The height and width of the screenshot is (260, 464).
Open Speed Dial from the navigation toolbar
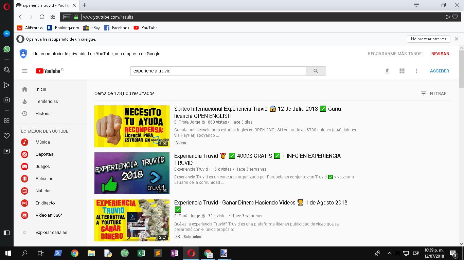coord(53,17)
